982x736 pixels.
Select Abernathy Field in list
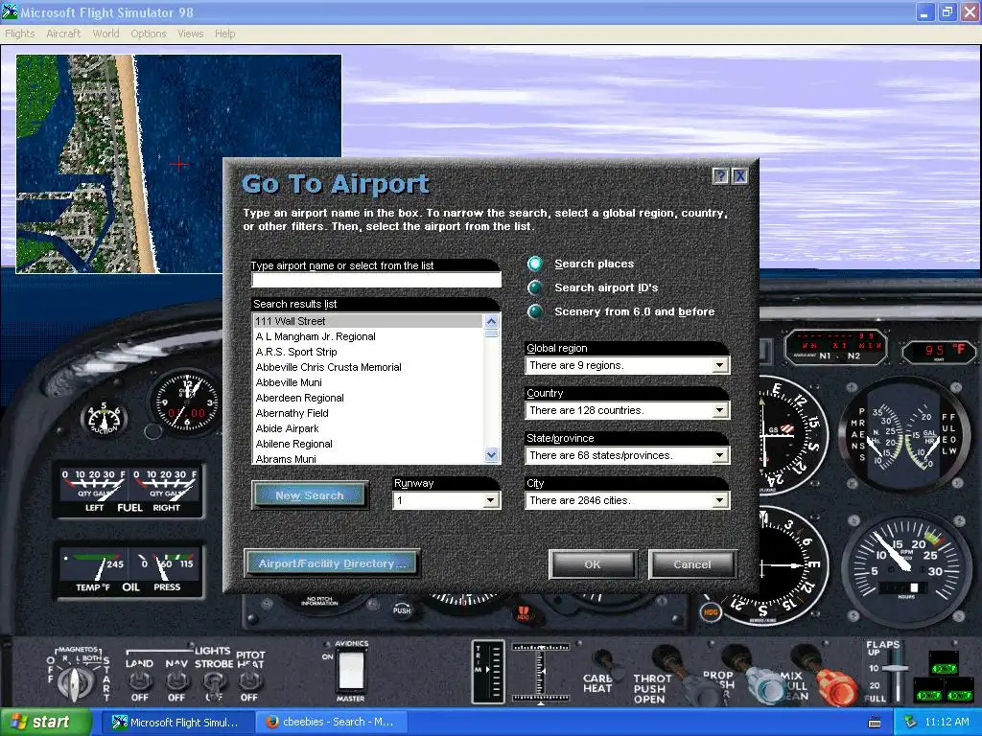coord(368,413)
